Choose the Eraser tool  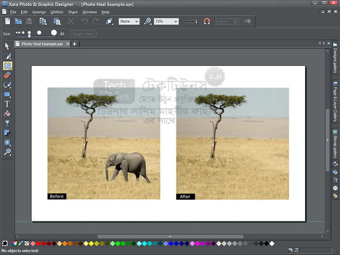pos(7,75)
